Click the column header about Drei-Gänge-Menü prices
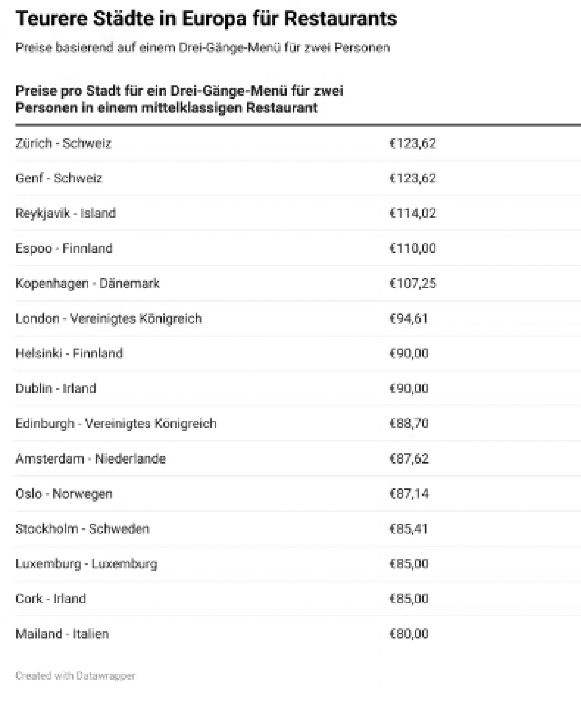Viewport: 581px width, 712px height. 179,99
